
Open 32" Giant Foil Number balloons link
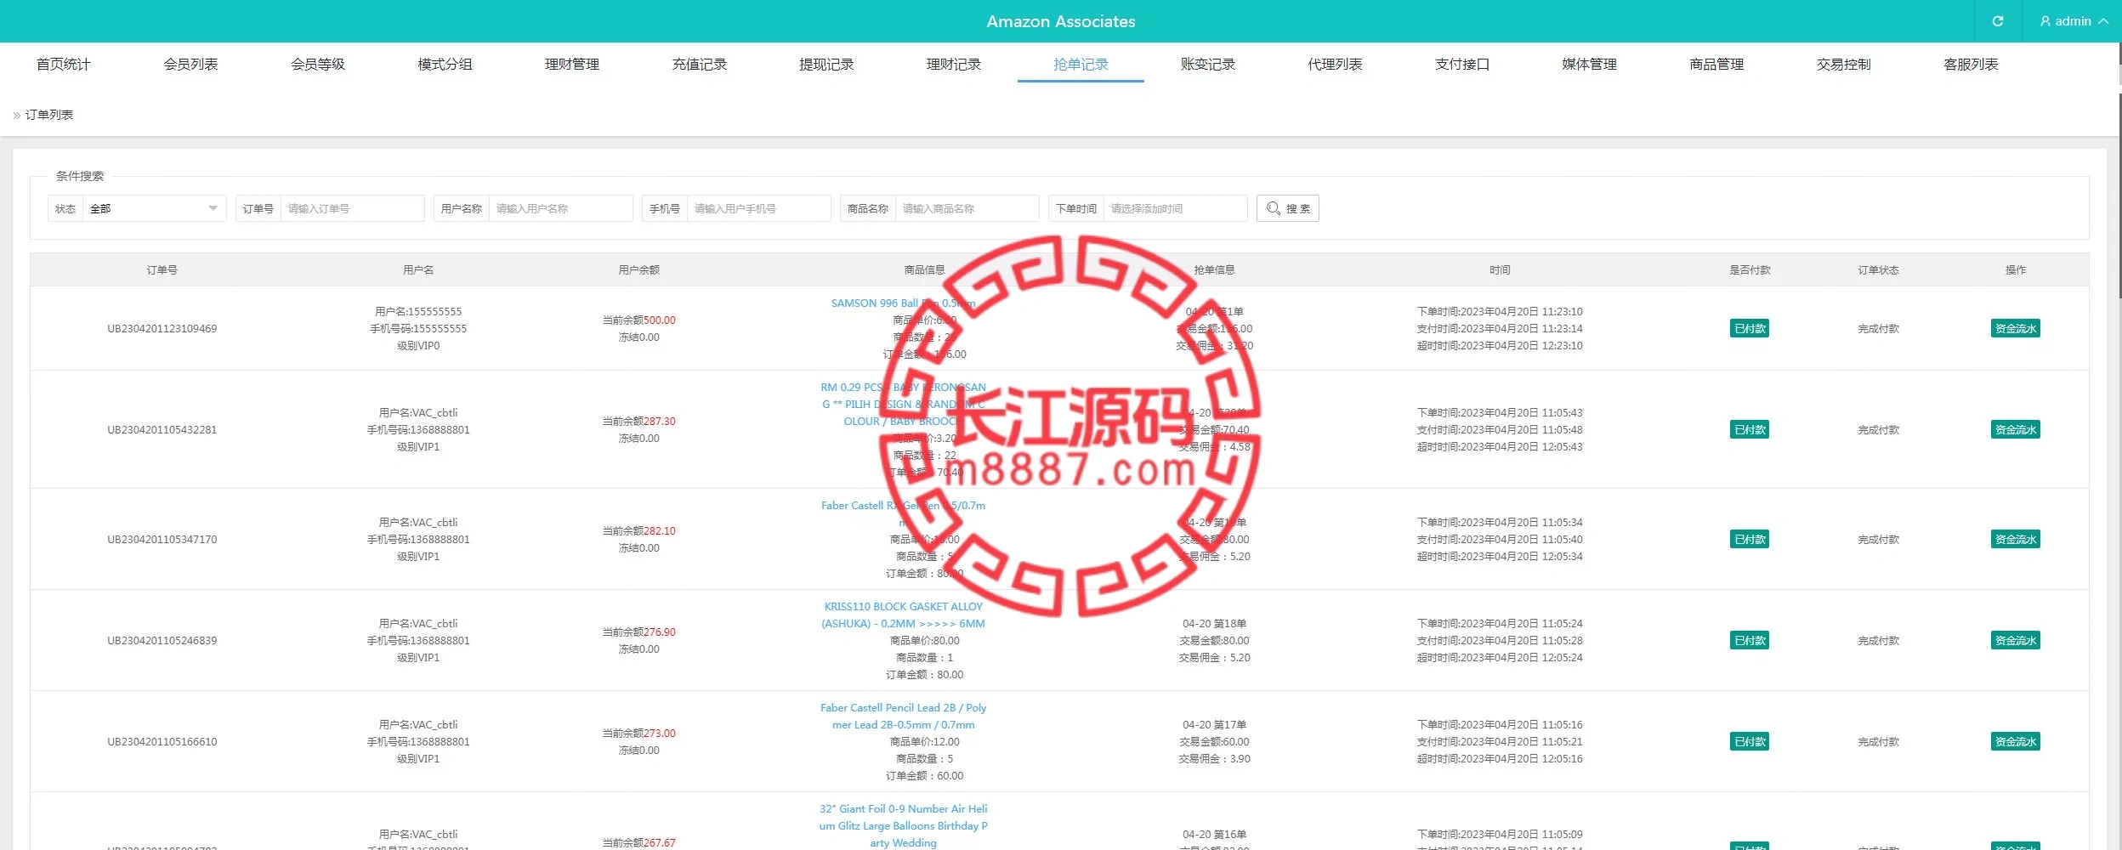click(903, 826)
